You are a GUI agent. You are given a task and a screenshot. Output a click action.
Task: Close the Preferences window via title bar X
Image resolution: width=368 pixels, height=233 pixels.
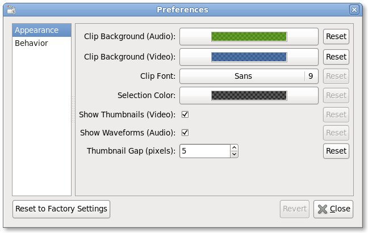coord(354,10)
